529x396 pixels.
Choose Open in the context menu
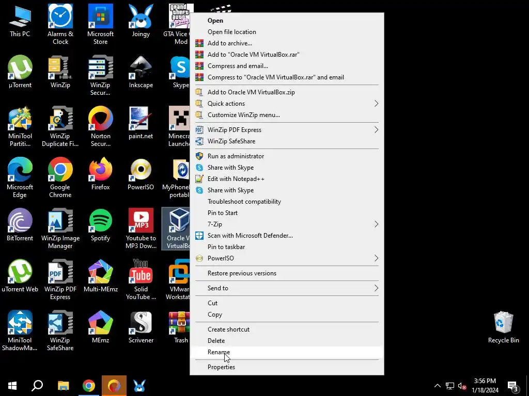pyautogui.click(x=287, y=21)
